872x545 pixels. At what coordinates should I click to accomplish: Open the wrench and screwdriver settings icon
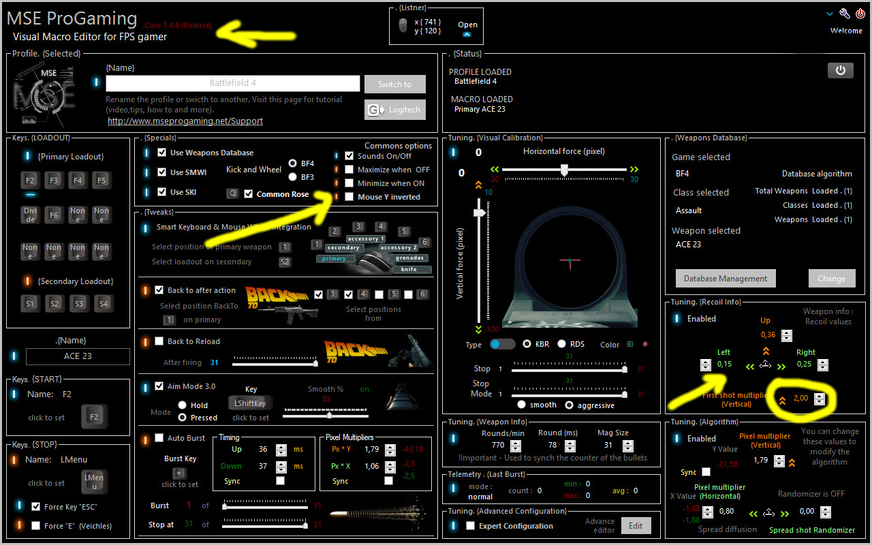click(845, 14)
